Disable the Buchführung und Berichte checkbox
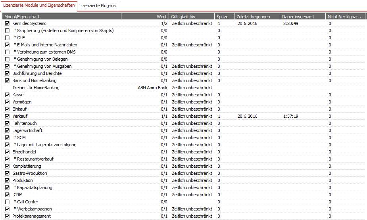 pos(7,73)
